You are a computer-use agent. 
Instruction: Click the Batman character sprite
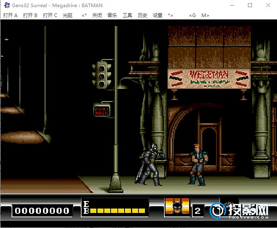pos(150,165)
